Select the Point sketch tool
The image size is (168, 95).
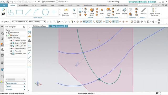54,12
